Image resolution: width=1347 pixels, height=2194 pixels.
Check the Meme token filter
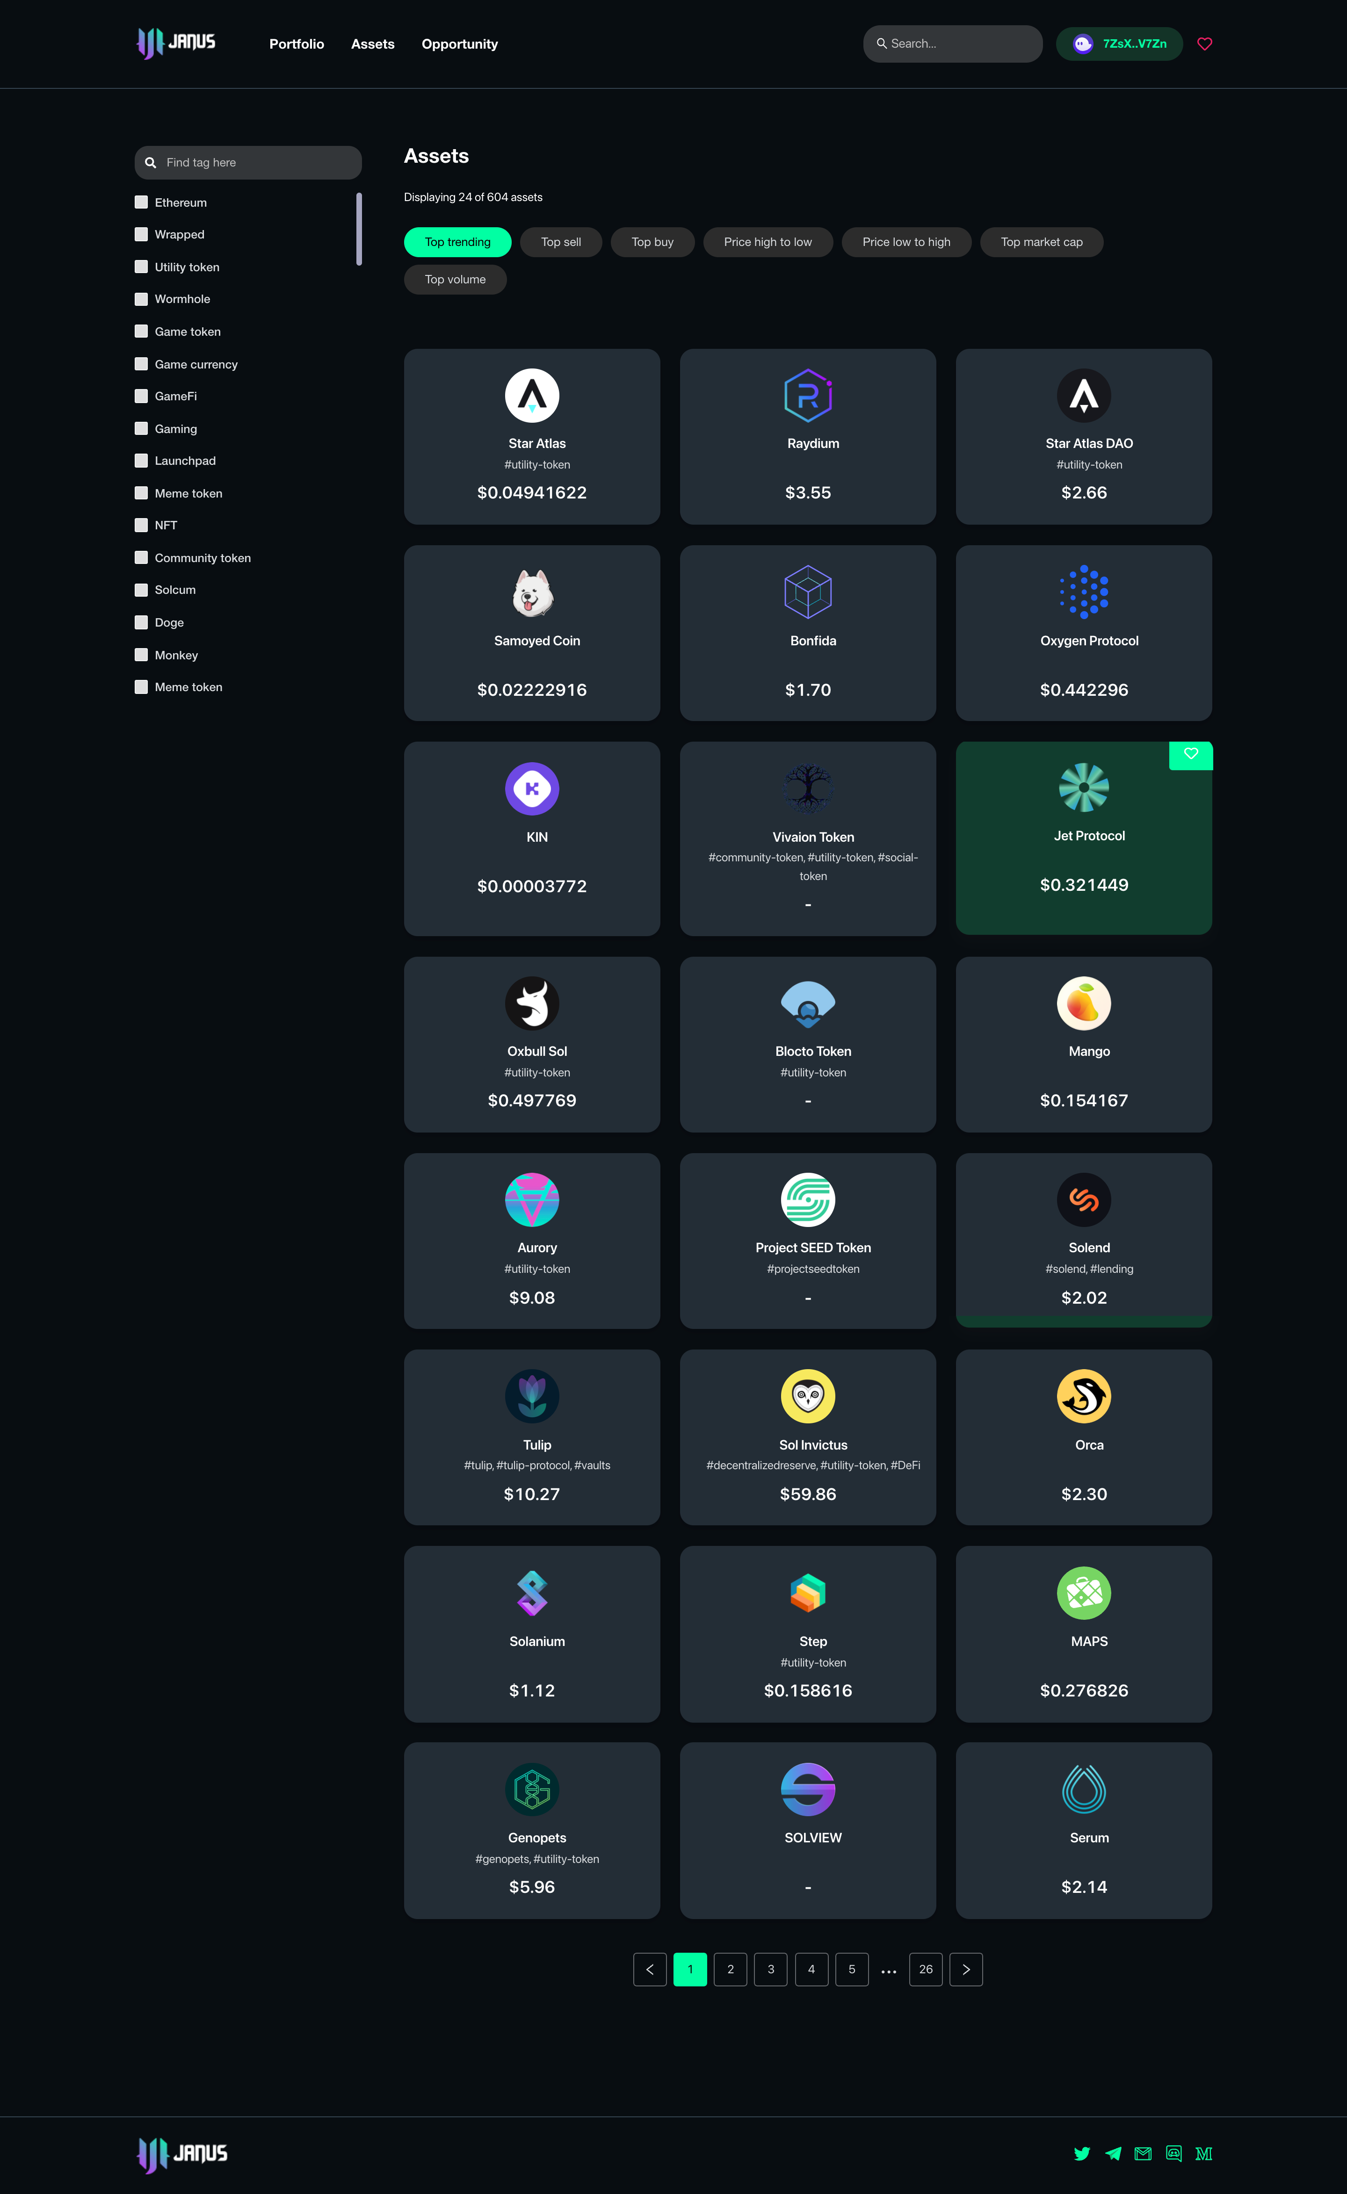(142, 492)
